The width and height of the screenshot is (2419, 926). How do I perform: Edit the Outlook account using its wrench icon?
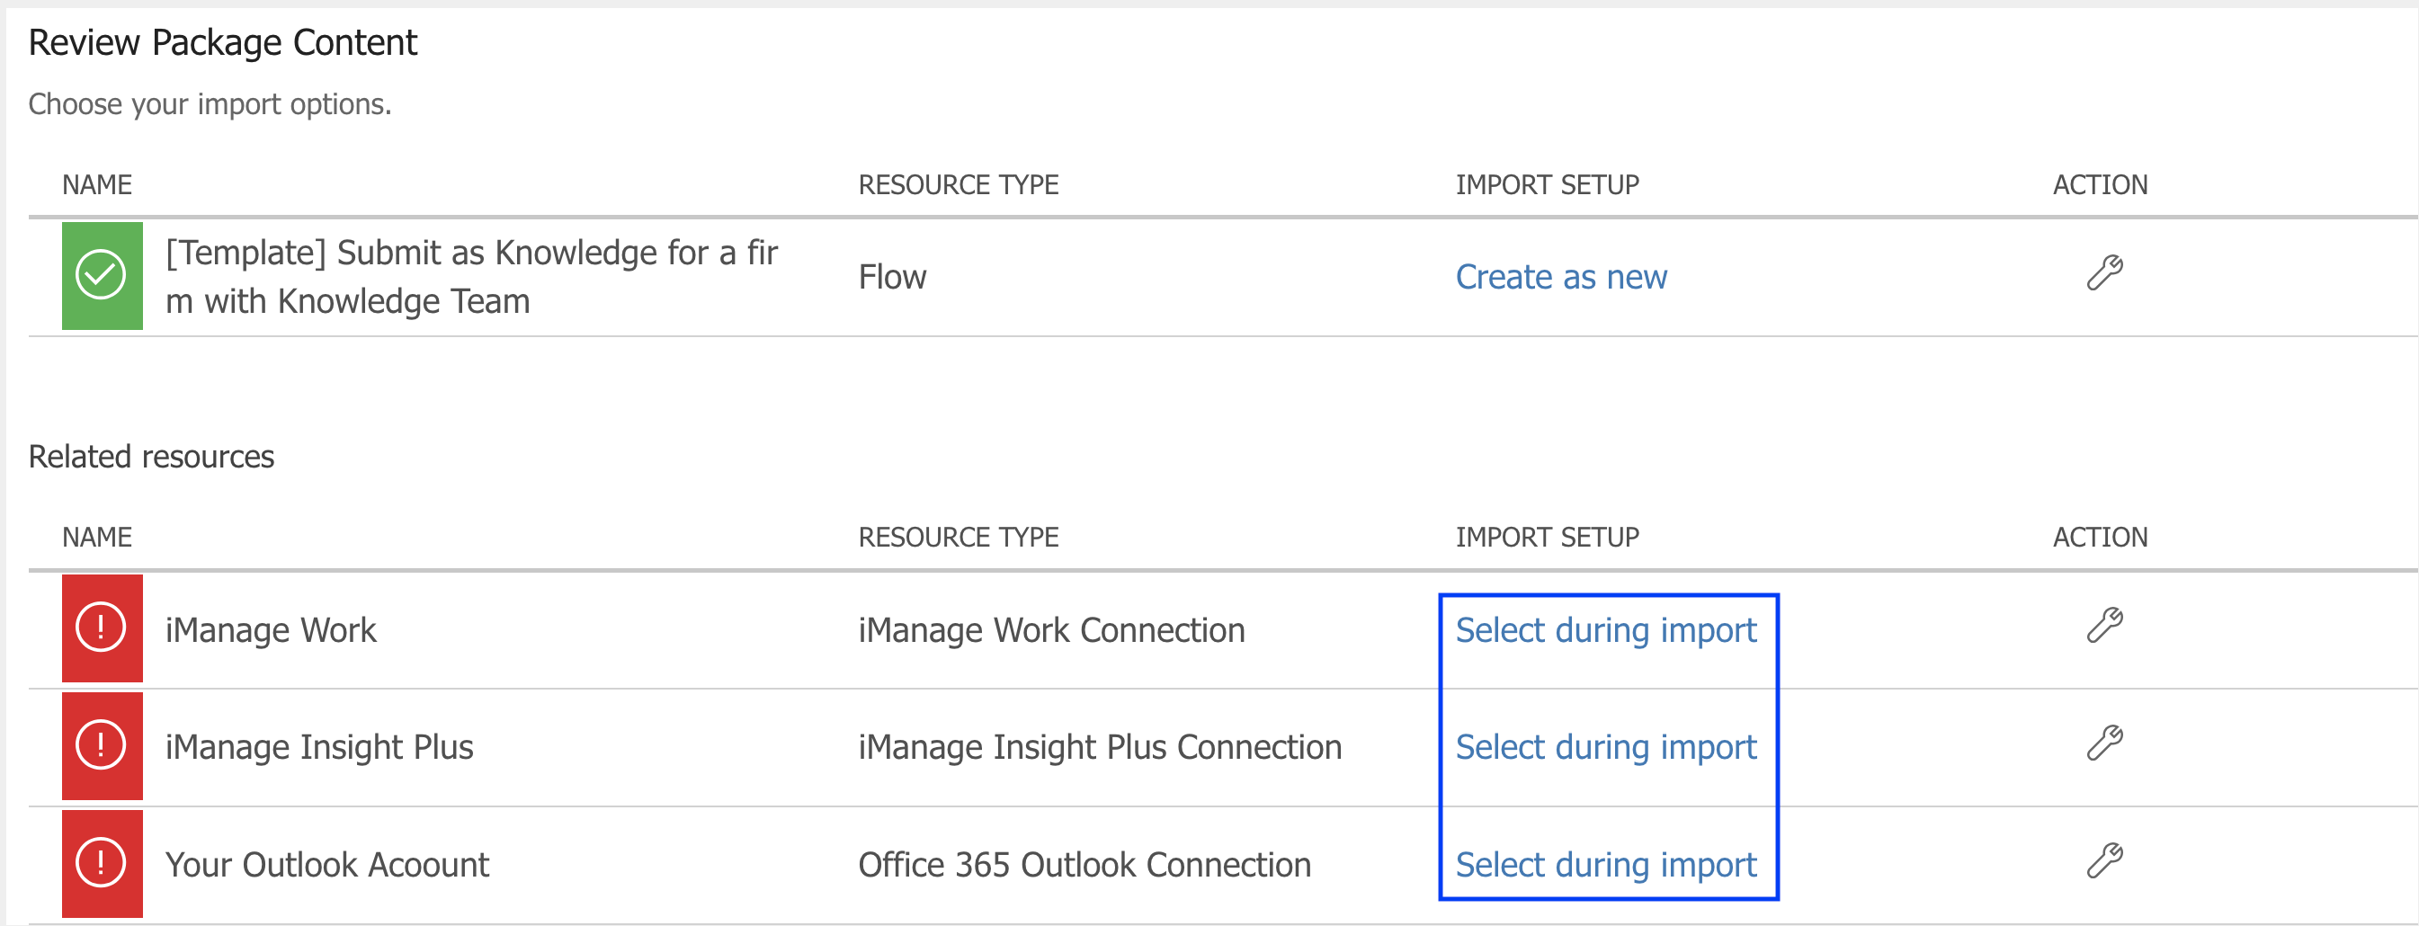point(2104,860)
